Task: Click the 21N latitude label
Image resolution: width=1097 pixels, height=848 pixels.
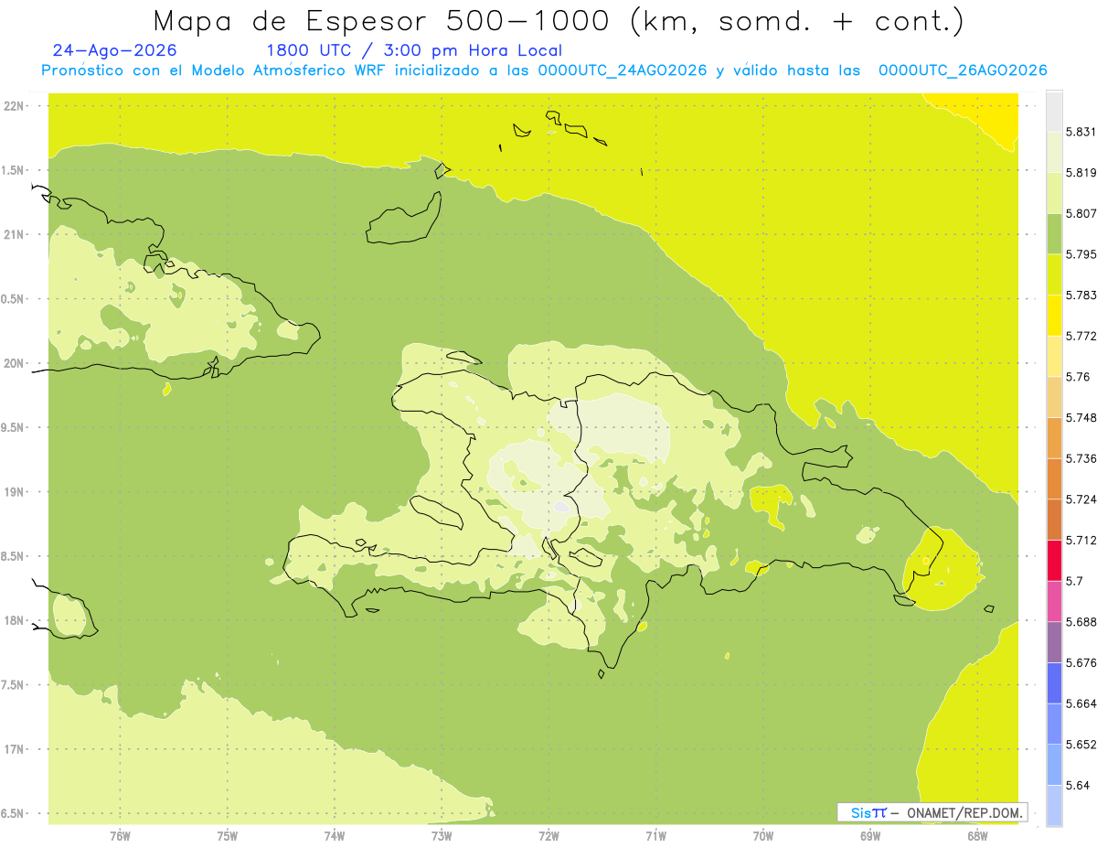Action: click(14, 234)
